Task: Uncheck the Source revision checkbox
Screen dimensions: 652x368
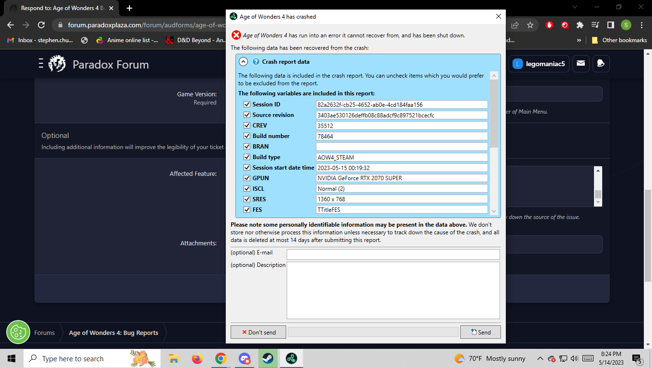Action: point(247,115)
